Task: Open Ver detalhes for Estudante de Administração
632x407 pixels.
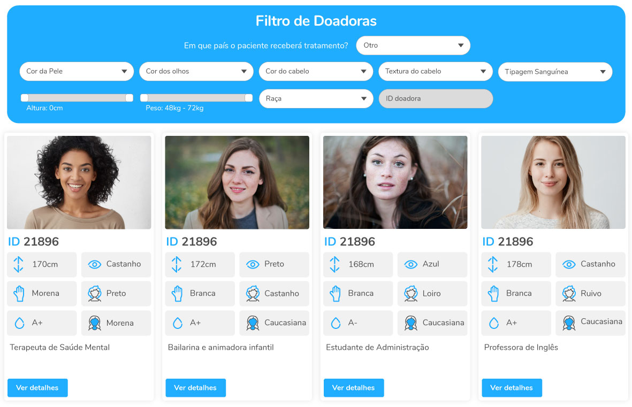Action: (x=354, y=388)
